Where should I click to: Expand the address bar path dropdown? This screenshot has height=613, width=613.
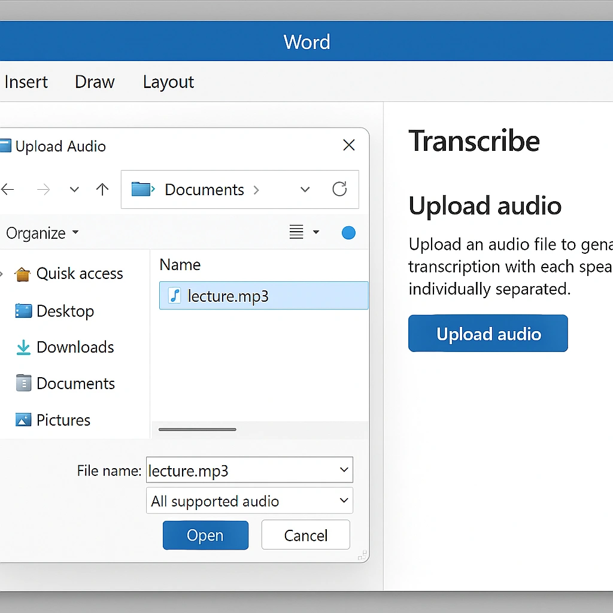(x=305, y=190)
